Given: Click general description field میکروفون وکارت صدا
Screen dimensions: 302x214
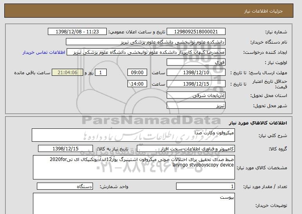Looking at the screenshot, I should click(133, 135).
